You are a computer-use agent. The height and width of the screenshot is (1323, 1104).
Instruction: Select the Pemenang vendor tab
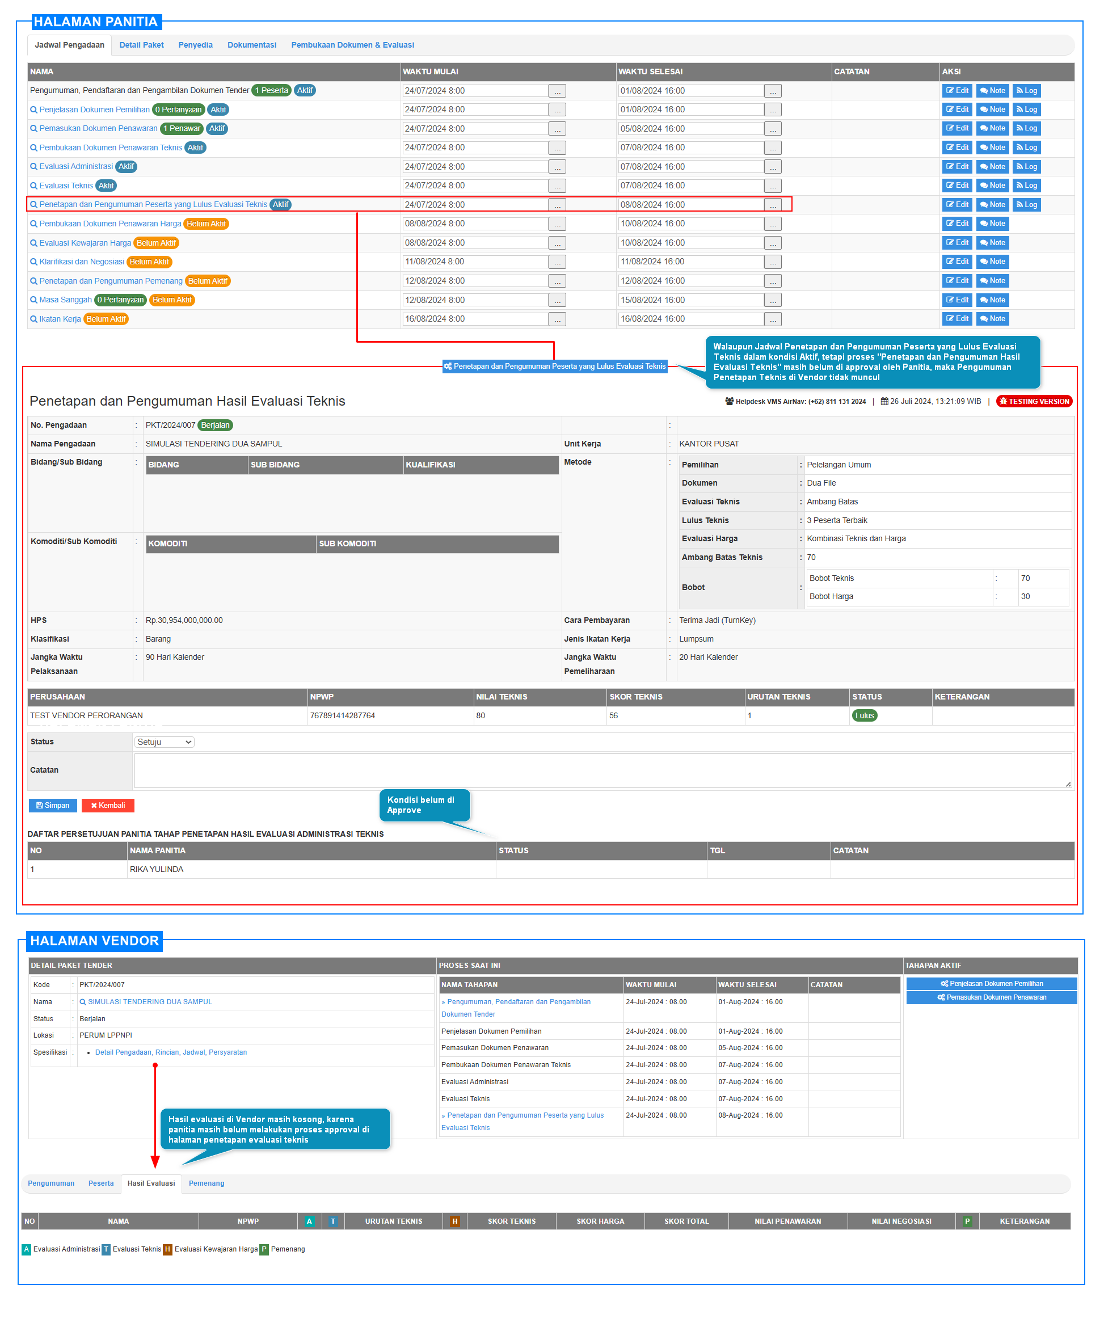[x=206, y=1184]
